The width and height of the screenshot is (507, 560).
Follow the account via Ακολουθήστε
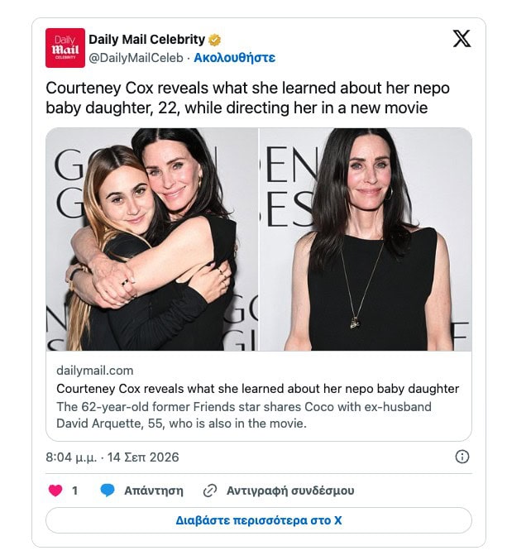(234, 58)
